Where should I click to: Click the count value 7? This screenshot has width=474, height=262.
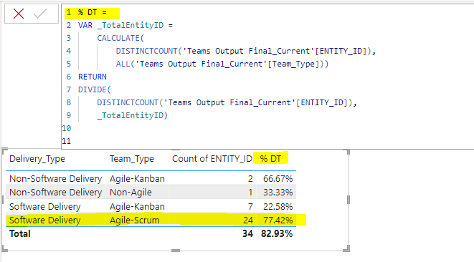pos(250,207)
